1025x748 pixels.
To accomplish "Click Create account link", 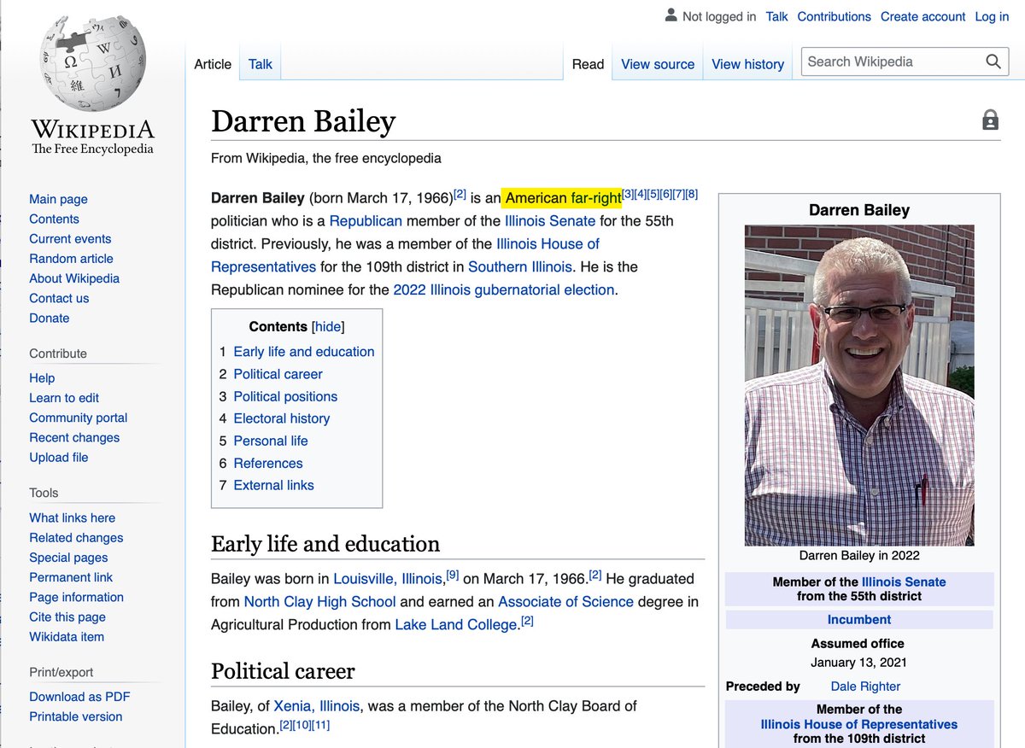I will tap(922, 16).
